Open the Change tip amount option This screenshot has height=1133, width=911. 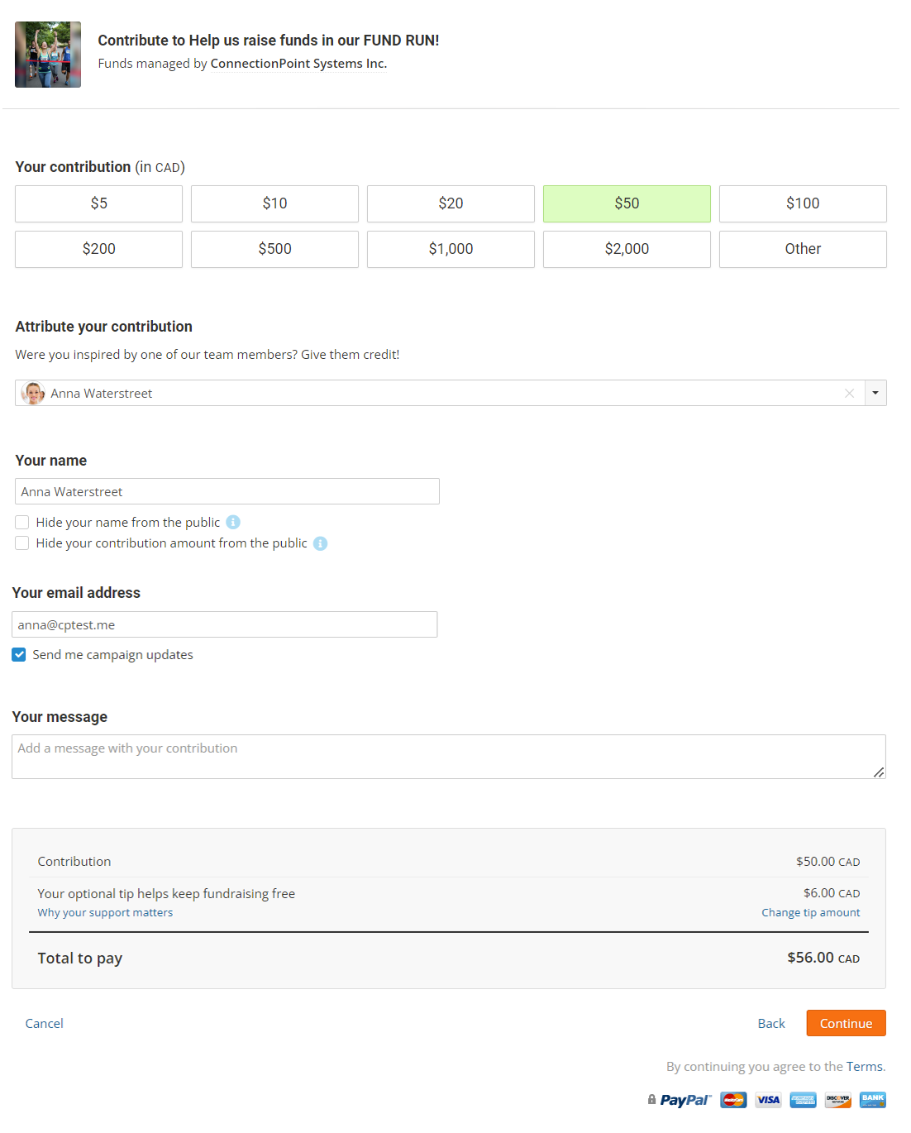coord(810,913)
